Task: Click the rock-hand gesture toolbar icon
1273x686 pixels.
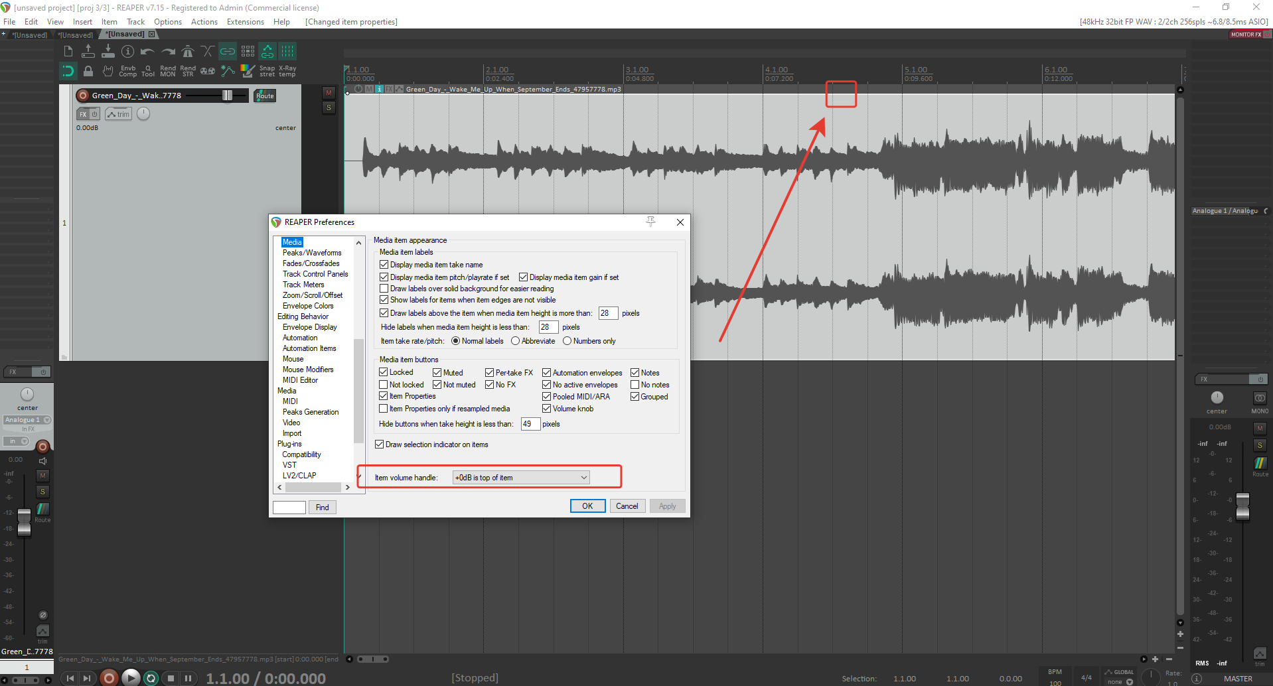Action: [108, 70]
